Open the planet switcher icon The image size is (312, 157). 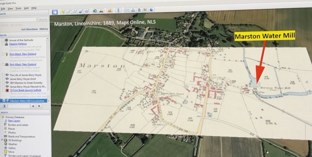tap(110, 11)
